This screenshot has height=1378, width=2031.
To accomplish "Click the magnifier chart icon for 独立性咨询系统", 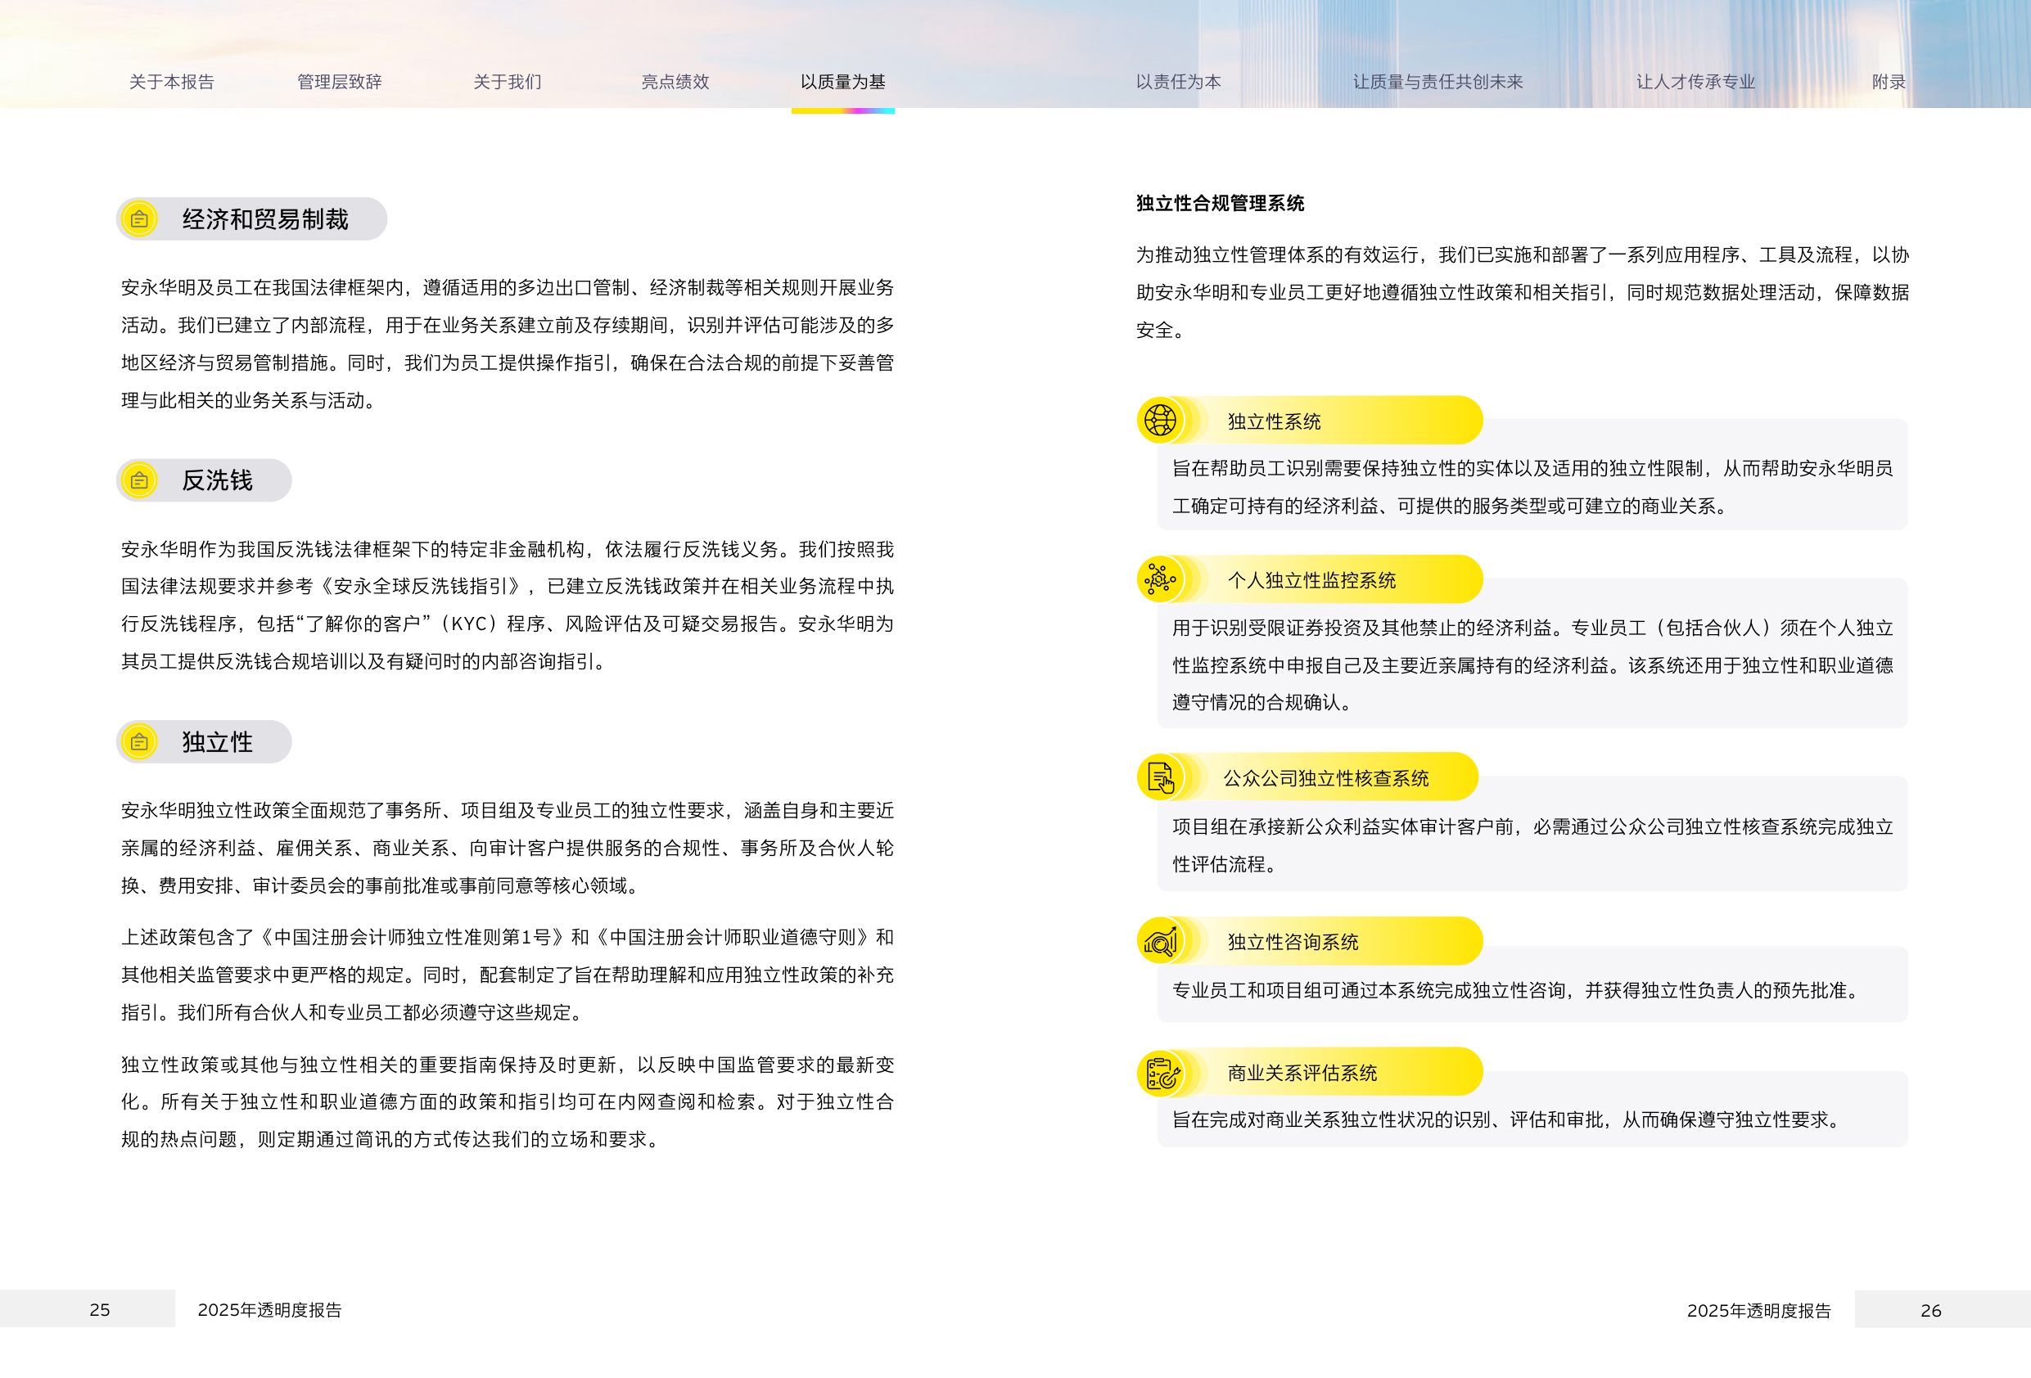I will point(1160,941).
